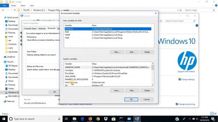Viewport: 218px width, 122px height.
Task: Open Google Chrome from taskbar
Action: pos(98,119)
